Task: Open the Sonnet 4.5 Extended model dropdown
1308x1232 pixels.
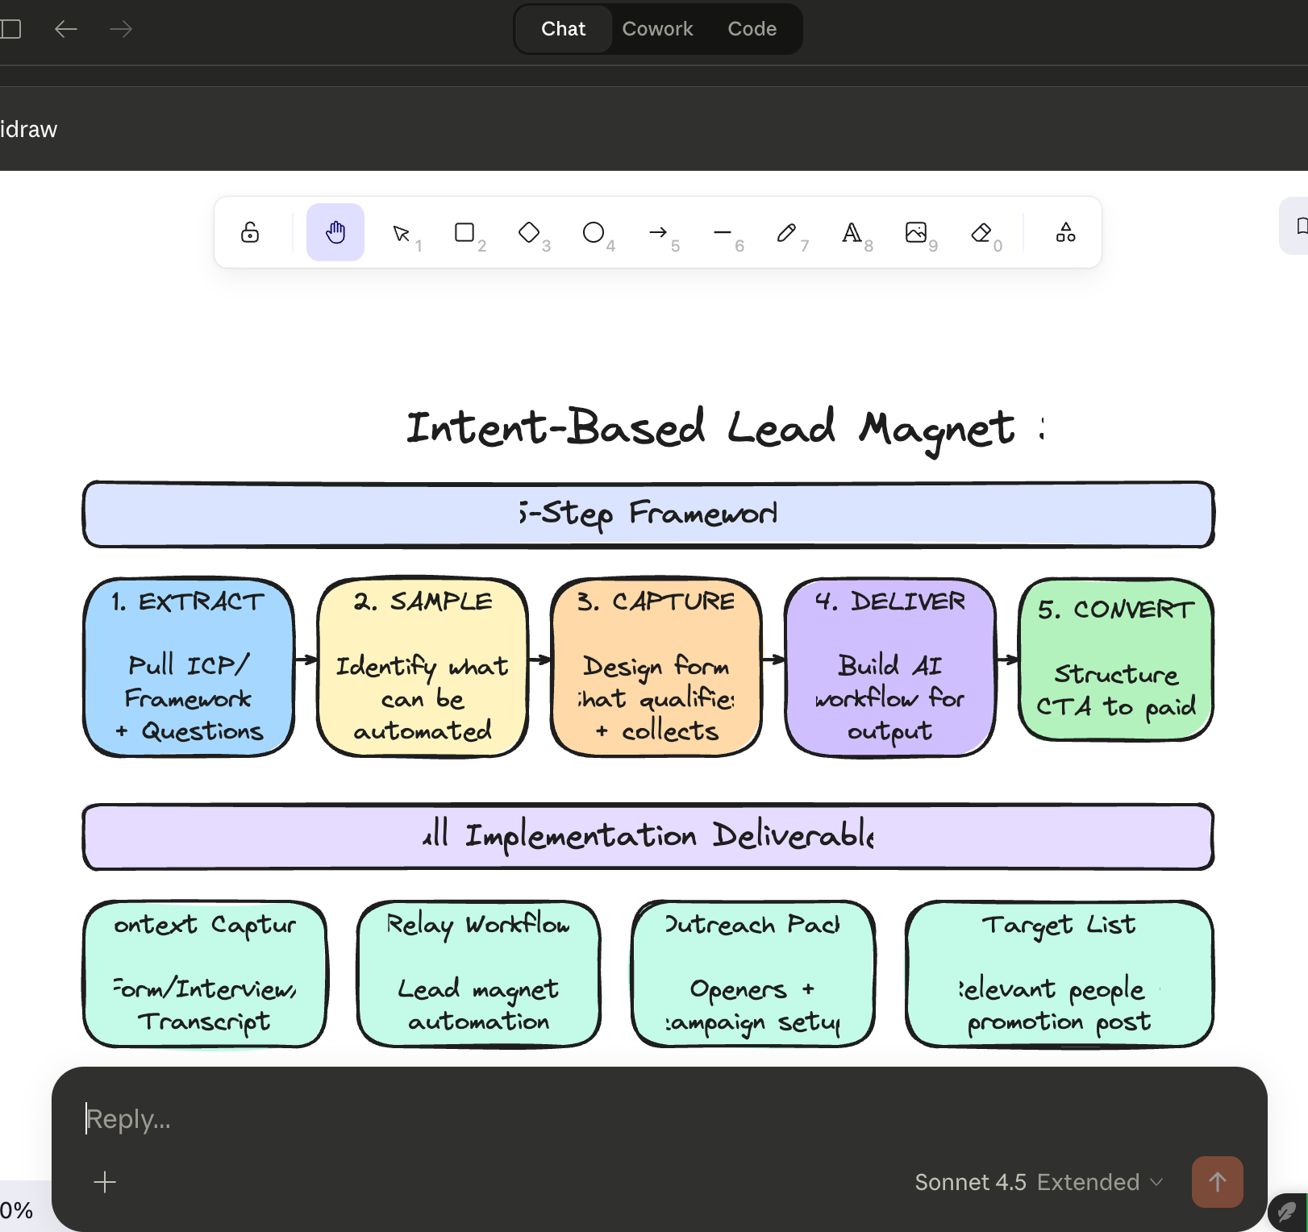Action: click(1039, 1182)
